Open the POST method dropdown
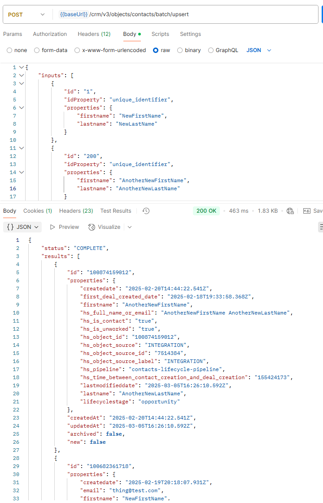This screenshot has height=503, width=323. click(27, 14)
